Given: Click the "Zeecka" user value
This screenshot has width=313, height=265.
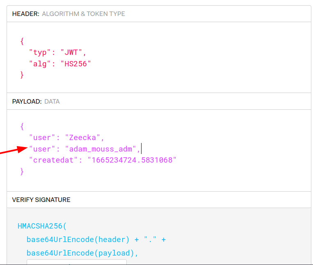Looking at the screenshot, I should point(85,138).
